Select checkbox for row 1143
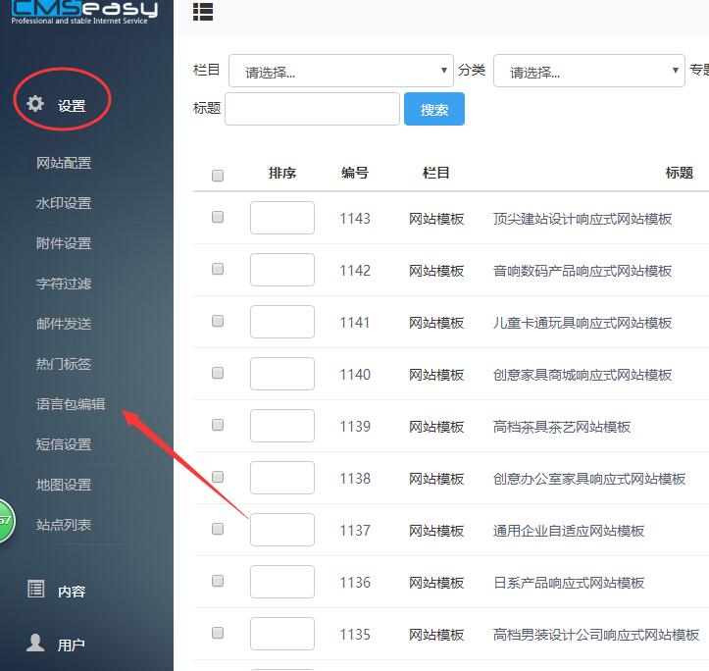Screen dimensions: 709x671 click(218, 218)
